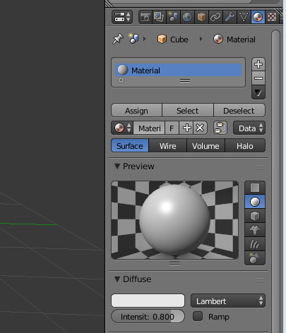The image size is (286, 333).
Task: Open the Constraints chain-link tab
Action: 215,17
